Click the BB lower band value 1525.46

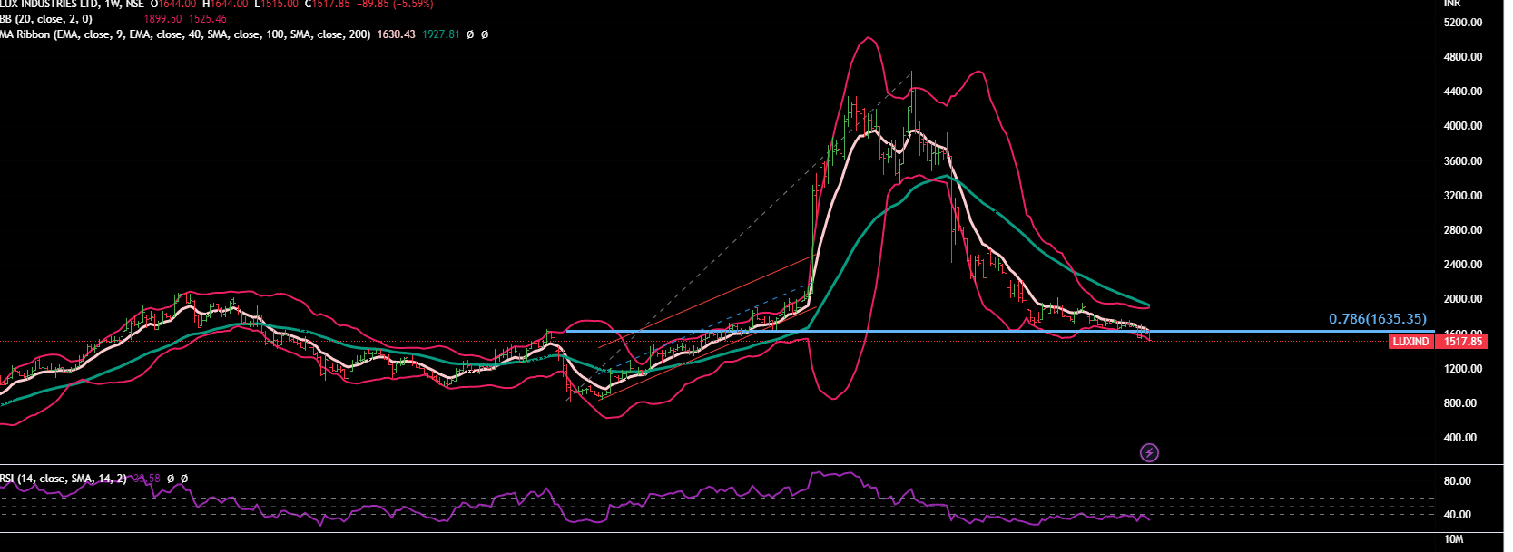pyautogui.click(x=208, y=19)
